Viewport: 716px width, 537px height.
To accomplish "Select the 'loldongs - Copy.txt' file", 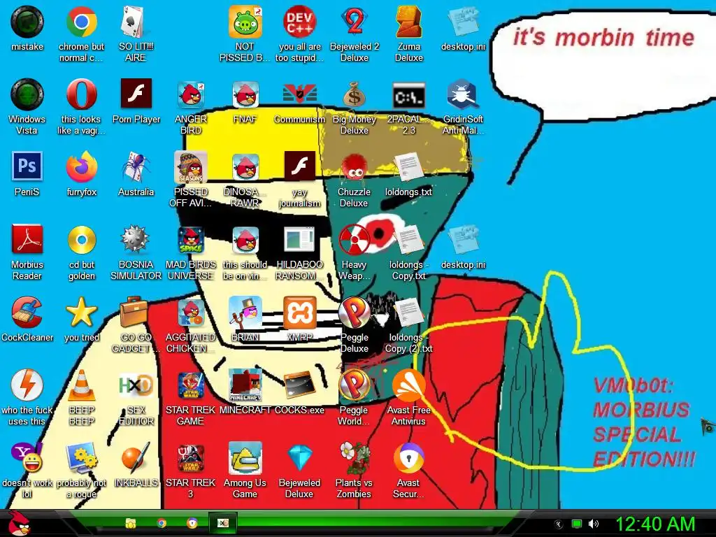I will 408,240.
